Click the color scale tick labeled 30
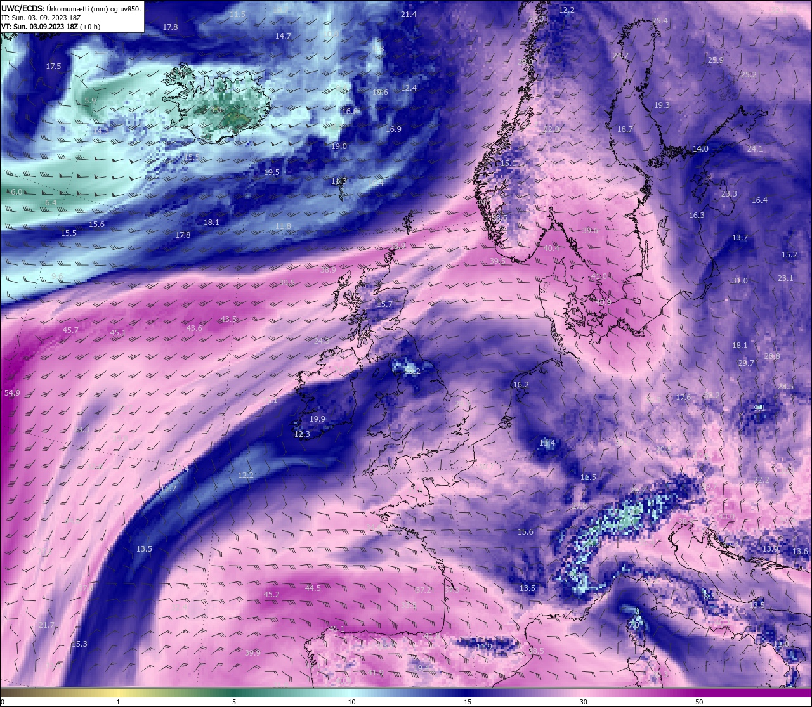812x707 pixels. [583, 702]
